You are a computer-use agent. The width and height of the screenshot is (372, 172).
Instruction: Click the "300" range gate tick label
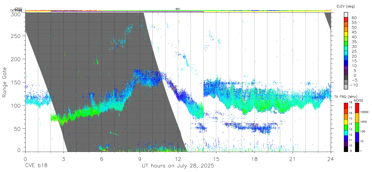tap(16, 14)
